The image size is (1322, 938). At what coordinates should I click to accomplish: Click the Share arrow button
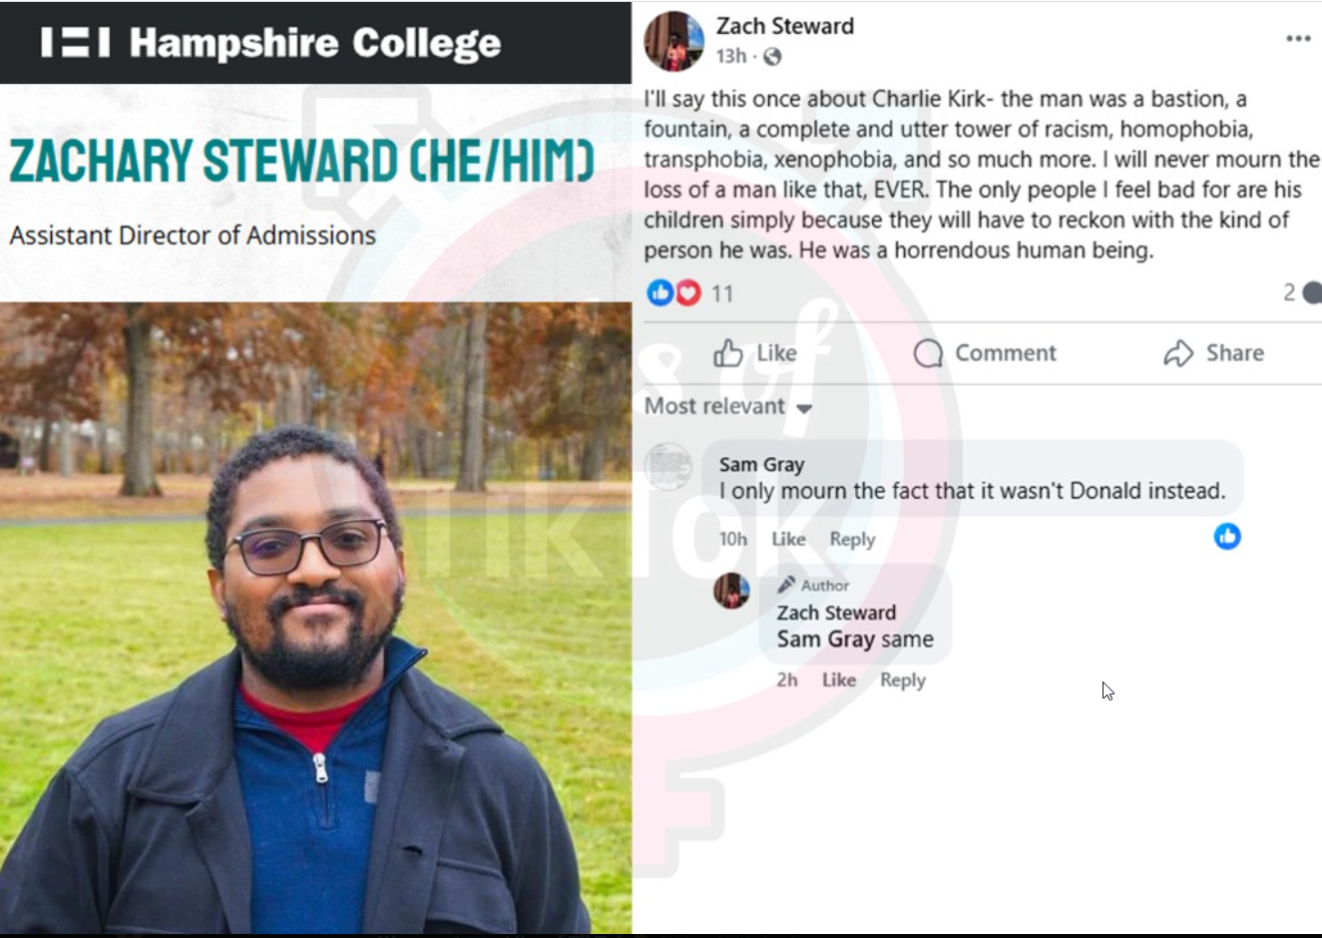coord(1213,353)
